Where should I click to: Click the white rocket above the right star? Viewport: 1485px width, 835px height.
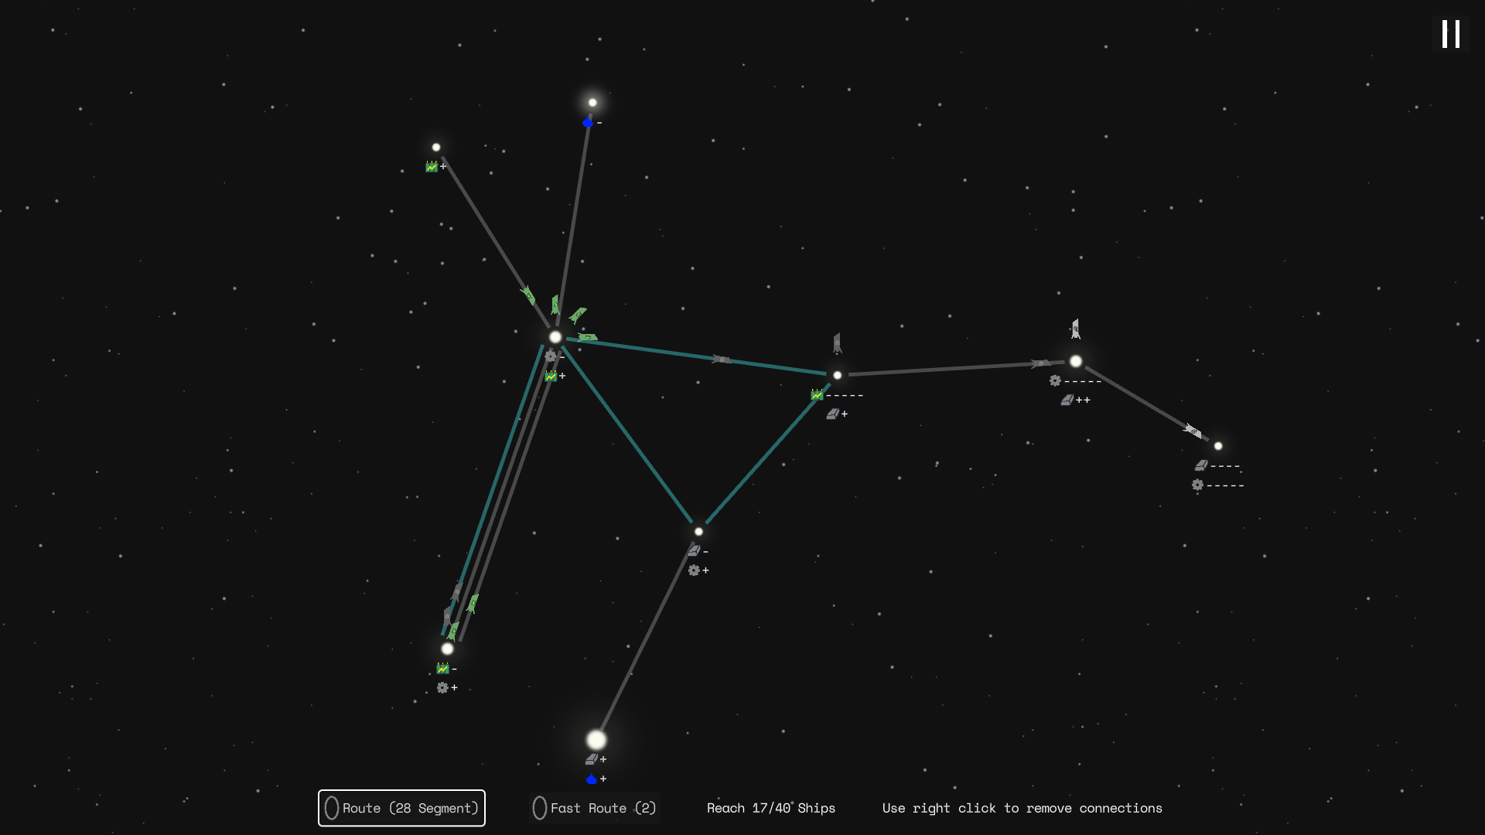pos(1075,329)
